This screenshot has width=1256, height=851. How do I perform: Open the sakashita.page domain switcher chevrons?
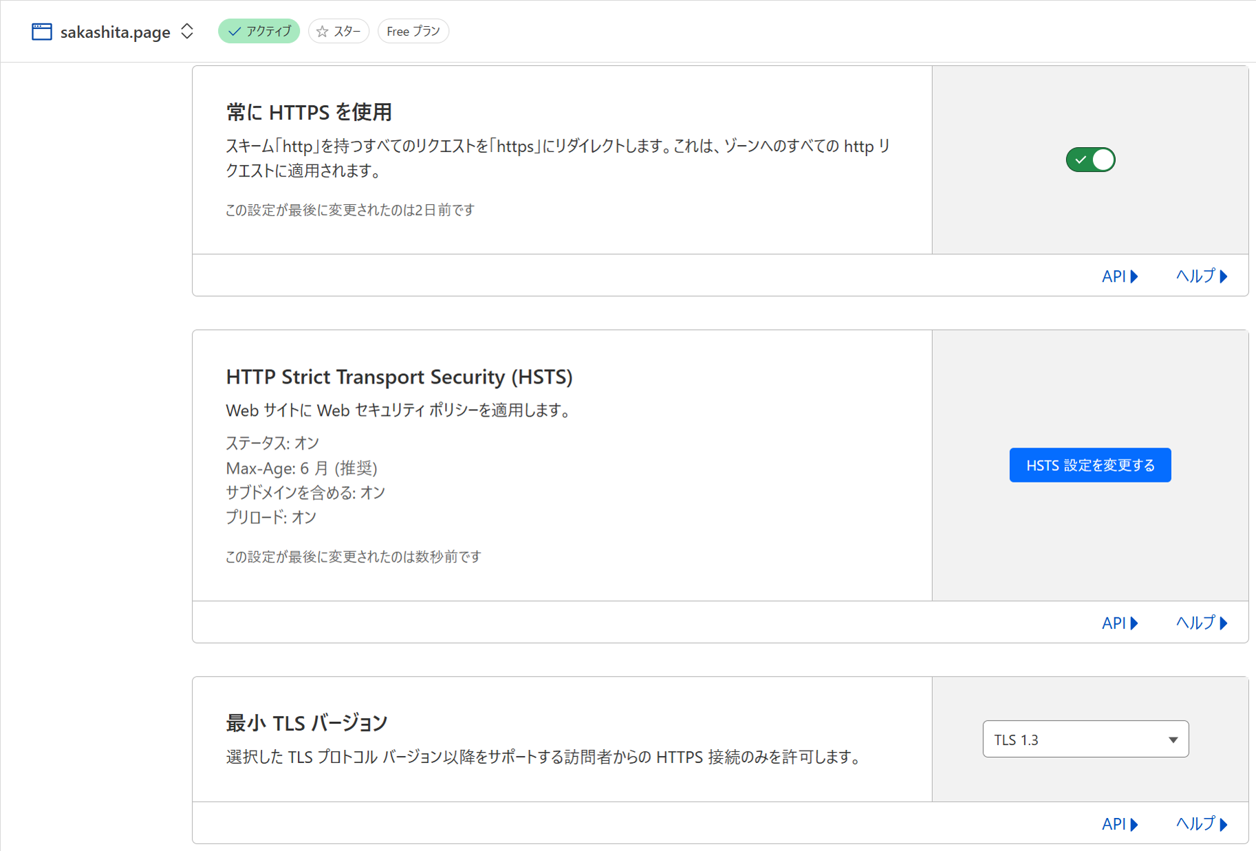(187, 32)
